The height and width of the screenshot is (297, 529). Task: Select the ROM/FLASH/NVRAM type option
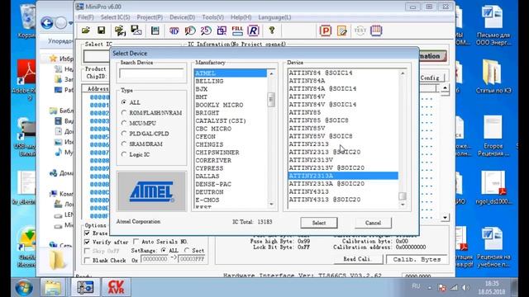pyautogui.click(x=124, y=113)
